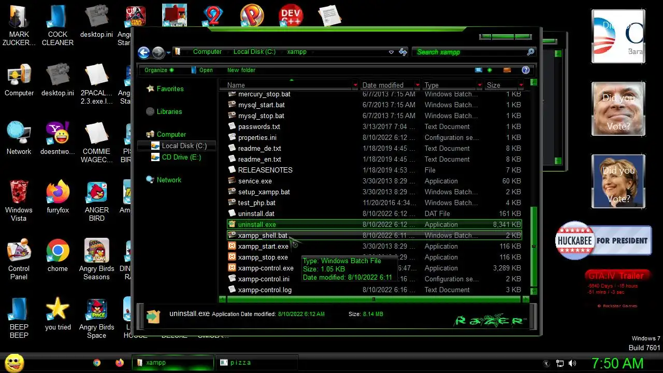
Task: Open the Size column filter dropdown
Action: [521, 85]
